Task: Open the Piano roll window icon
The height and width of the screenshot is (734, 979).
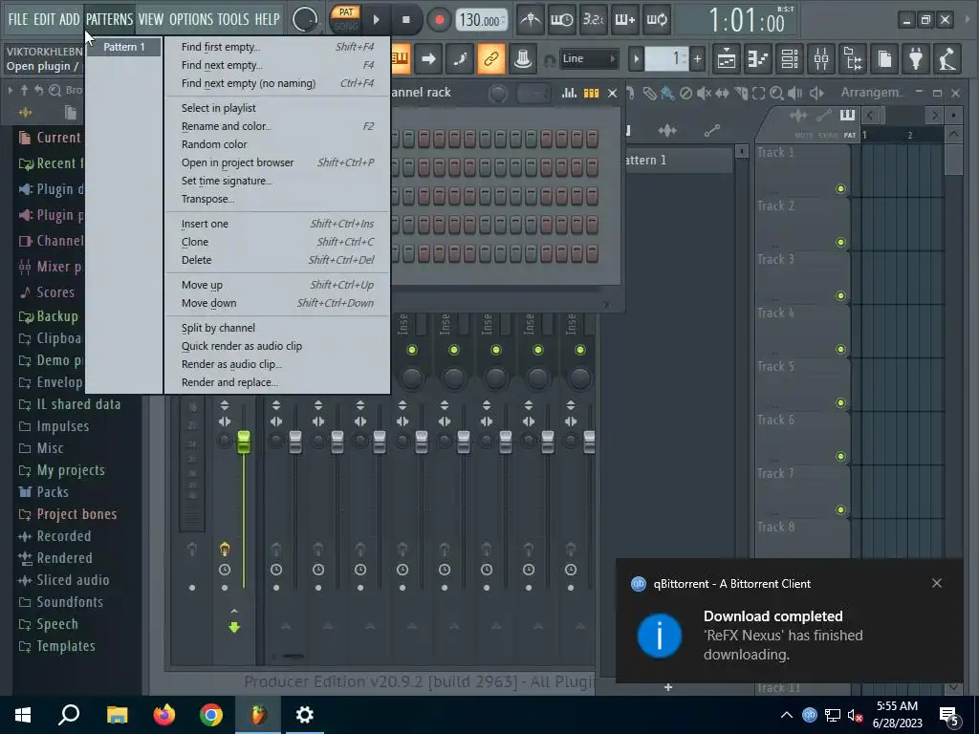Action: click(x=758, y=59)
